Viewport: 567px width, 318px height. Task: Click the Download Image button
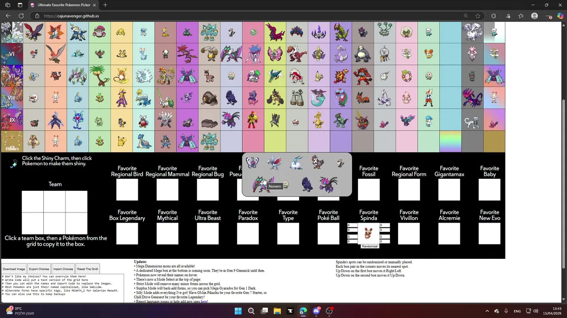[x=14, y=269]
